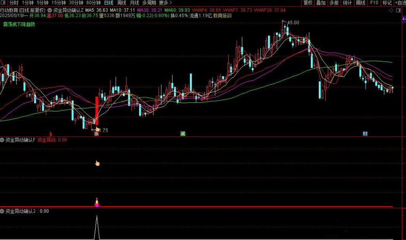Screen dimensions: 406x240
Task: Click the magenta-yellow signal bar in 资金异动确认F
Action: (x=96, y=203)
